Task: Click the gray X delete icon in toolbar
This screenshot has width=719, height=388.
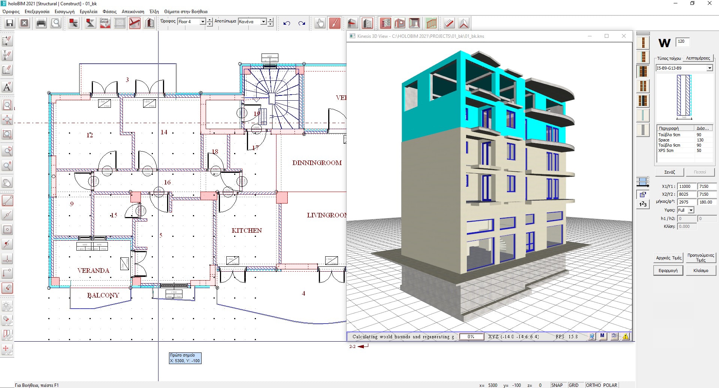Action: point(24,23)
